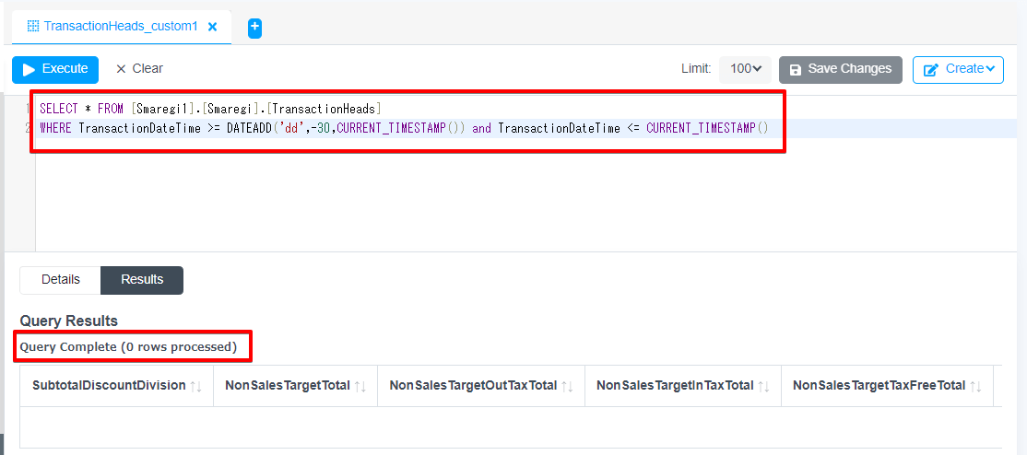Close the TransactionHeads_custom1 tab
This screenshot has width=1027, height=455.
coord(213,27)
